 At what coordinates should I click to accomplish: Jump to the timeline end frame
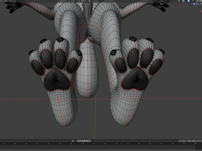point(90,141)
